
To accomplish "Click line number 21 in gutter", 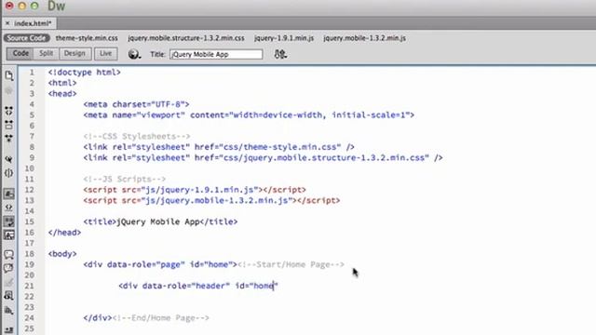I will [x=30, y=286].
